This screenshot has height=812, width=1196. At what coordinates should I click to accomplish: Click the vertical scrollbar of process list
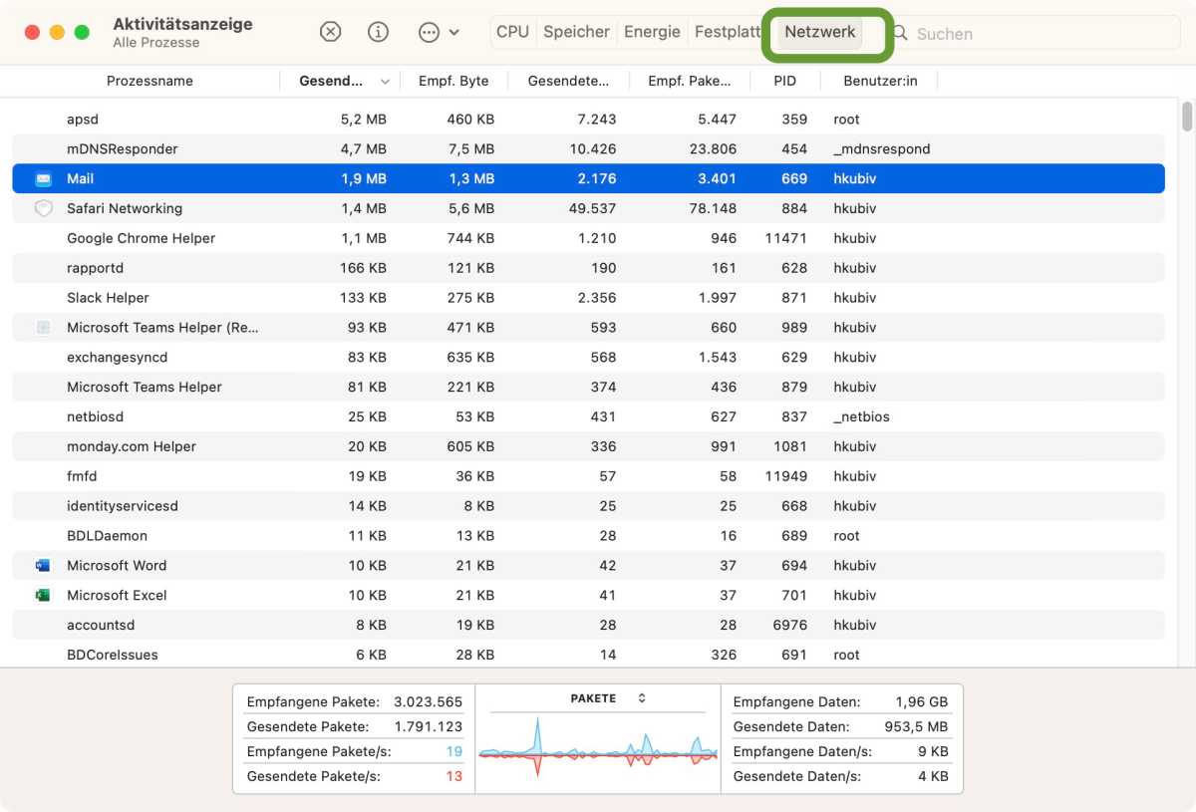(1186, 118)
